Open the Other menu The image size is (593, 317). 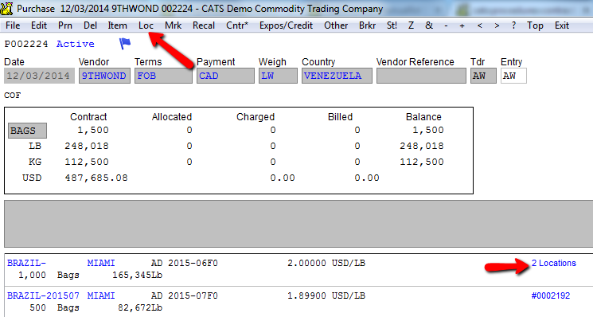(336, 25)
